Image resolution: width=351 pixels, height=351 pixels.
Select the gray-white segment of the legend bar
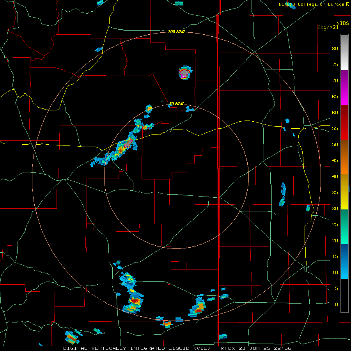coord(344,52)
